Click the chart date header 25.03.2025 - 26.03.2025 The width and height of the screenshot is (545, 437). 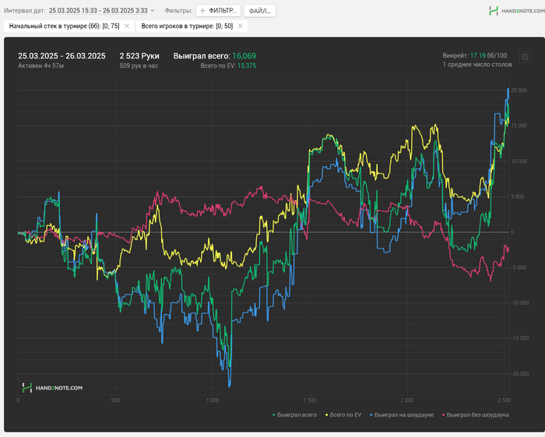pyautogui.click(x=62, y=56)
